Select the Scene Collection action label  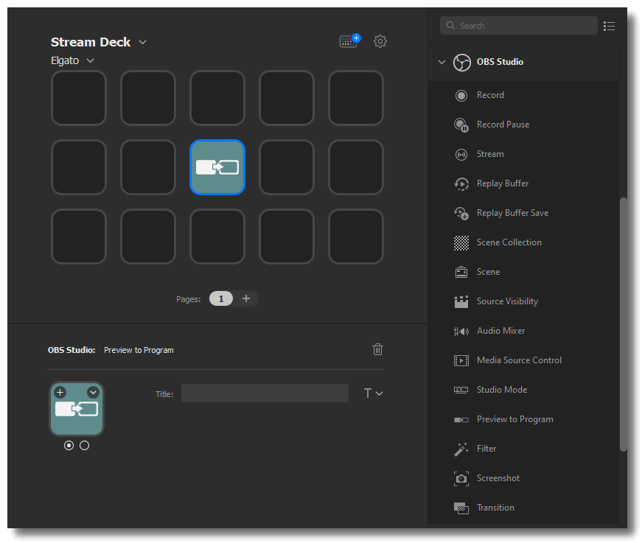click(x=509, y=242)
